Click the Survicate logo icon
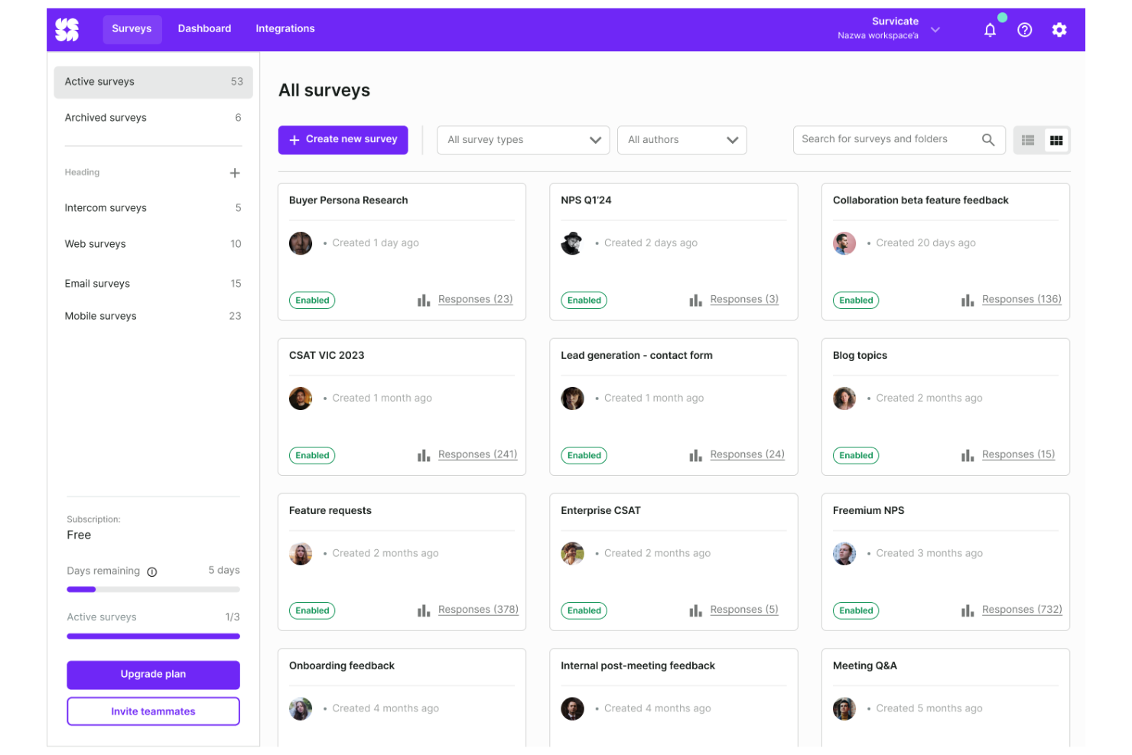Viewport: 1132px width, 755px height. [67, 29]
